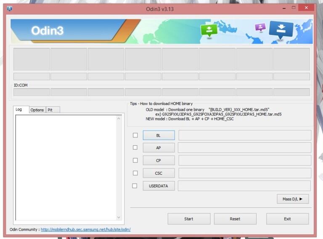Switch to the Options tab
Screen dimensions: 323x239
click(x=37, y=110)
